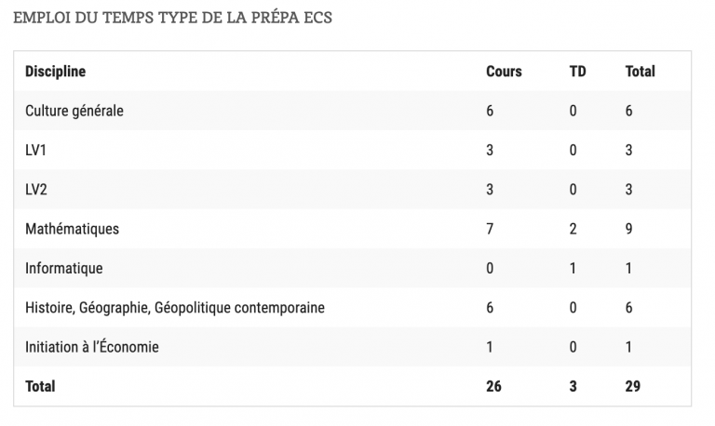Click the heading Emploi du temps type
Image resolution: width=715 pixels, height=426 pixels.
tap(172, 18)
